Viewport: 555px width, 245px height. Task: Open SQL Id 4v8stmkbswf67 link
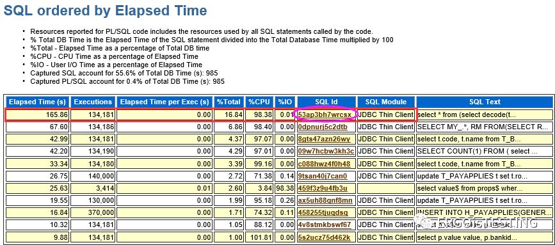[325, 225]
